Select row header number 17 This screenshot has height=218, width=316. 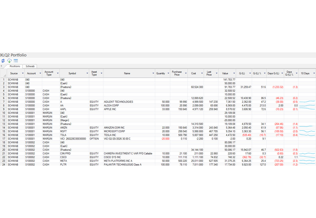3,139
